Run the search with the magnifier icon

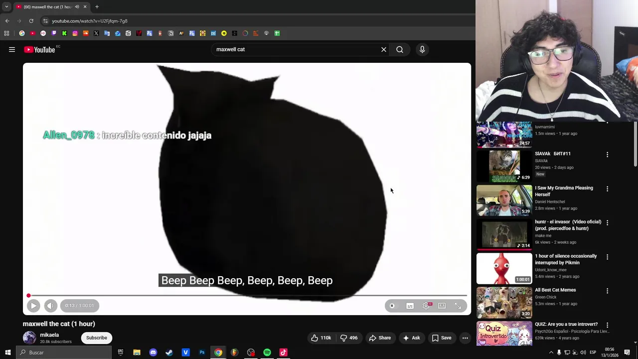tap(400, 49)
